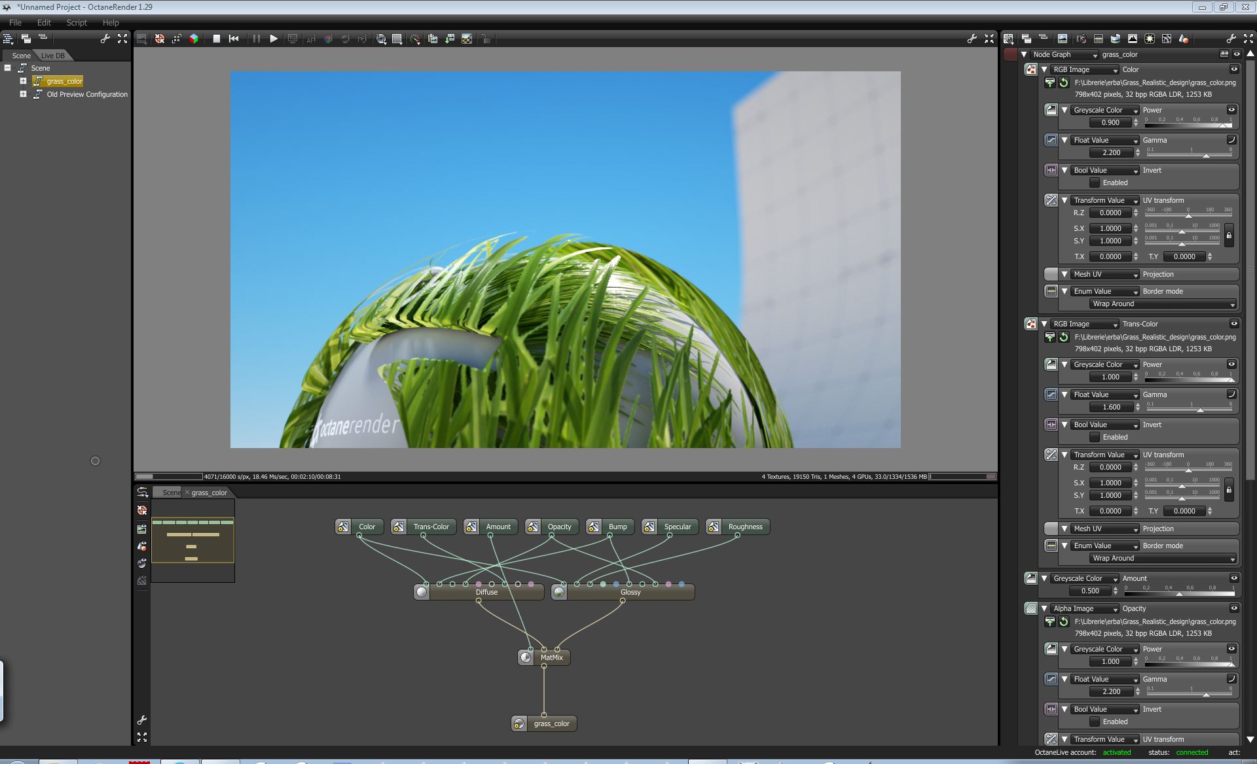Image resolution: width=1257 pixels, height=764 pixels.
Task: Click the save render image icon
Action: pos(450,39)
